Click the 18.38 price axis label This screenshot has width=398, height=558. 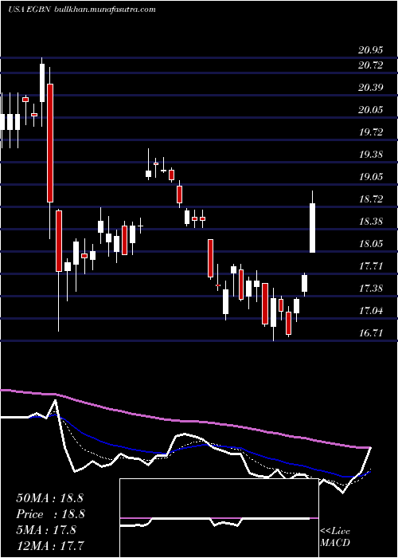coord(371,222)
